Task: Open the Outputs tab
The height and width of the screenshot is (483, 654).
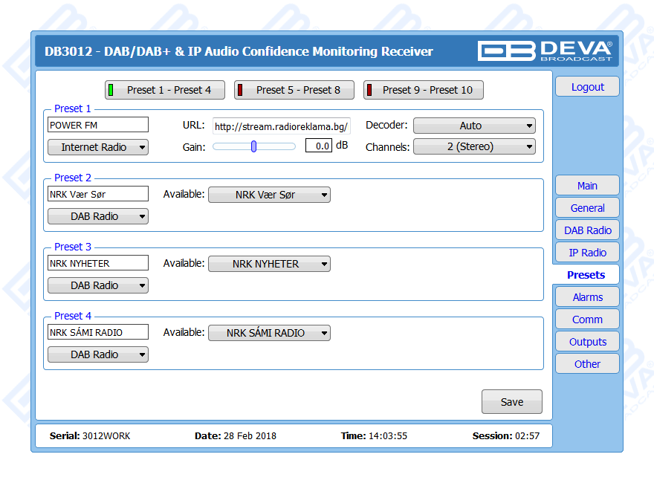Action: [587, 342]
